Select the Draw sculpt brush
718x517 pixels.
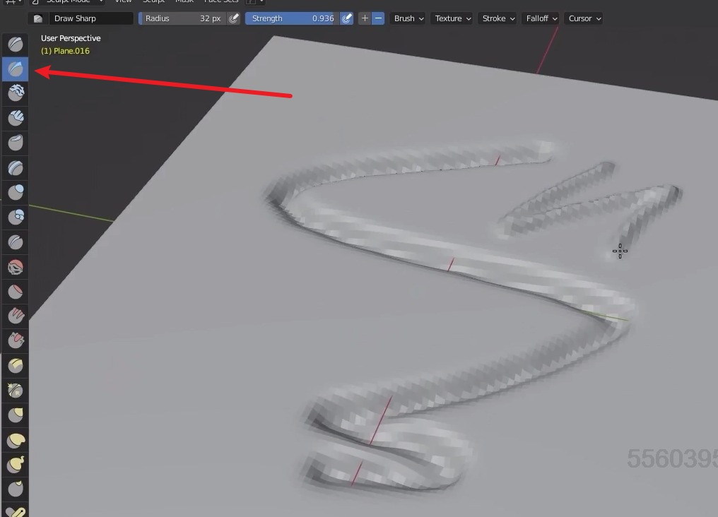[x=16, y=44]
